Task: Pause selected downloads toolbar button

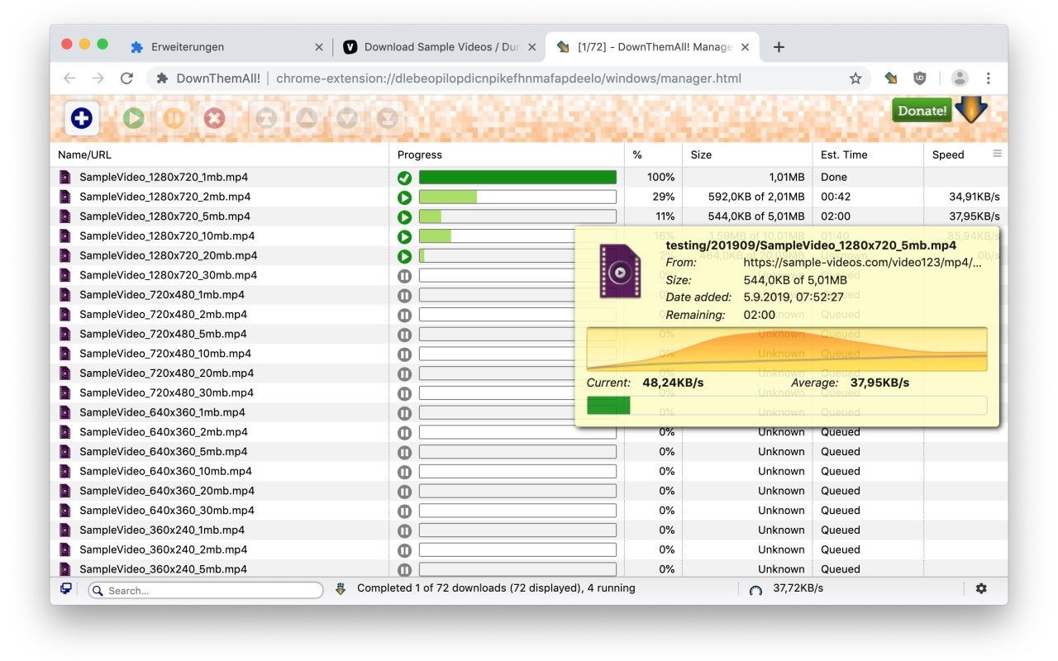Action: [x=174, y=119]
